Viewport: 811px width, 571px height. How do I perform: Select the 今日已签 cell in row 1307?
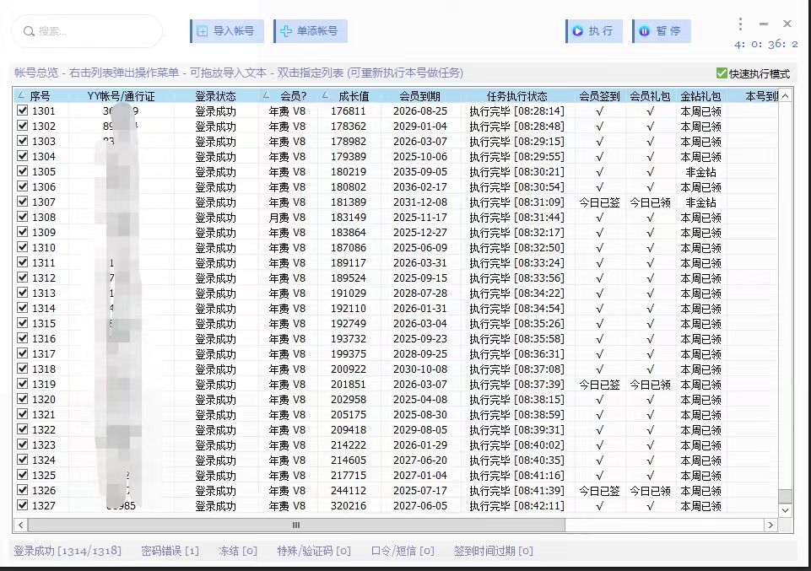[599, 202]
